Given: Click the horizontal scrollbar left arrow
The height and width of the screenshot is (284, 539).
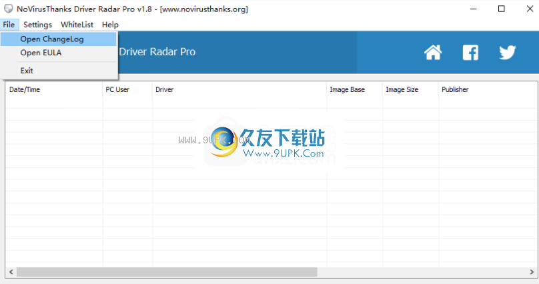Looking at the screenshot, I should (11, 272).
